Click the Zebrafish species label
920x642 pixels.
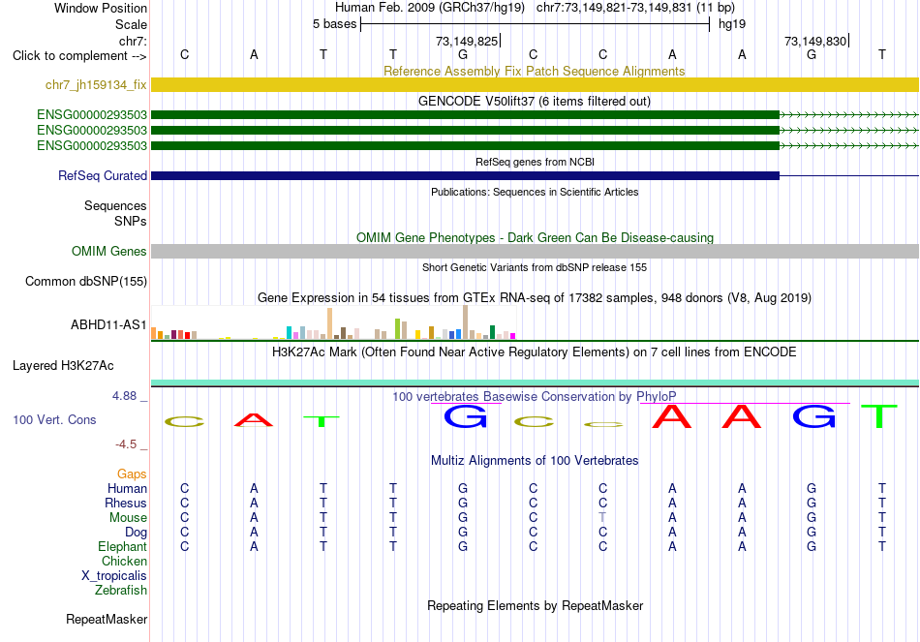click(x=121, y=590)
